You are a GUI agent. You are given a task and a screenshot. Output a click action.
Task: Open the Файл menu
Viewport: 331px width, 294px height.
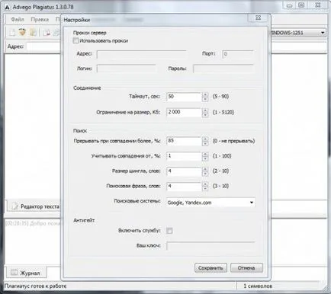[x=18, y=19]
